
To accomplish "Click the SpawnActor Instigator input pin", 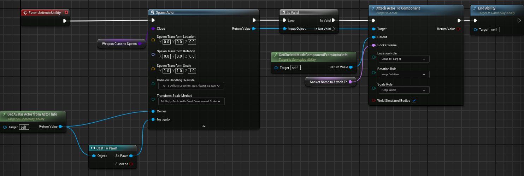I will [153, 119].
